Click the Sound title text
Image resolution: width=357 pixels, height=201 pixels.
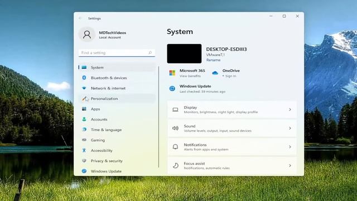tap(190, 126)
